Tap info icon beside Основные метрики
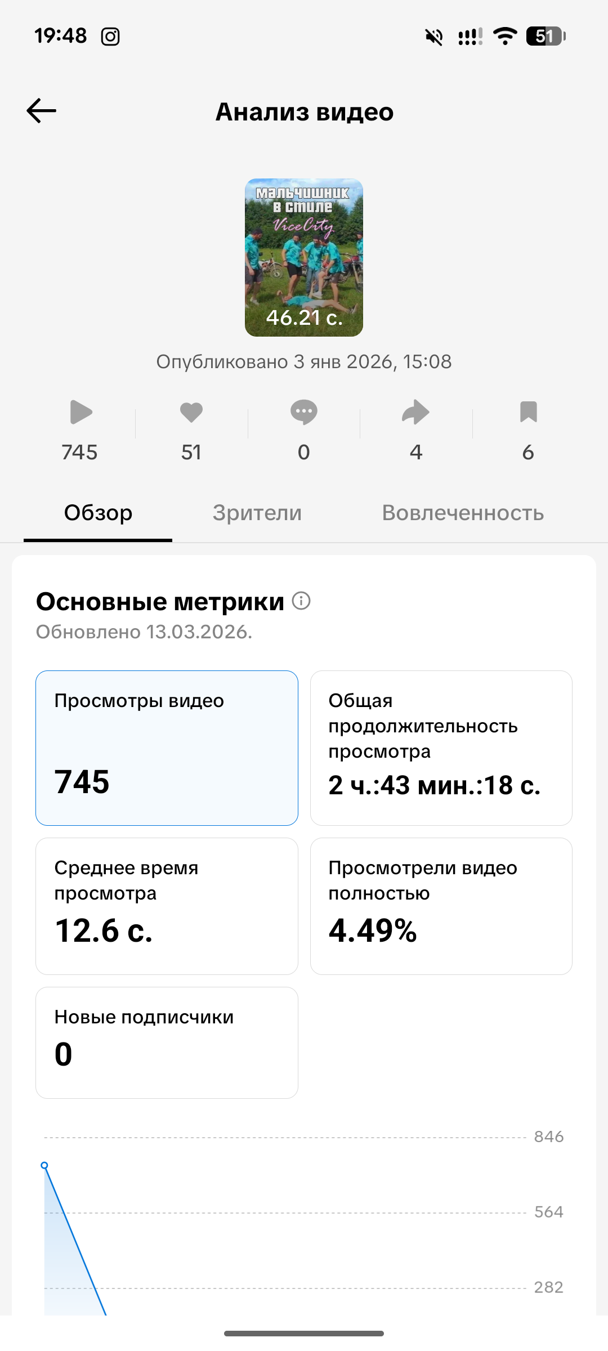This screenshot has width=608, height=1351. (x=302, y=601)
